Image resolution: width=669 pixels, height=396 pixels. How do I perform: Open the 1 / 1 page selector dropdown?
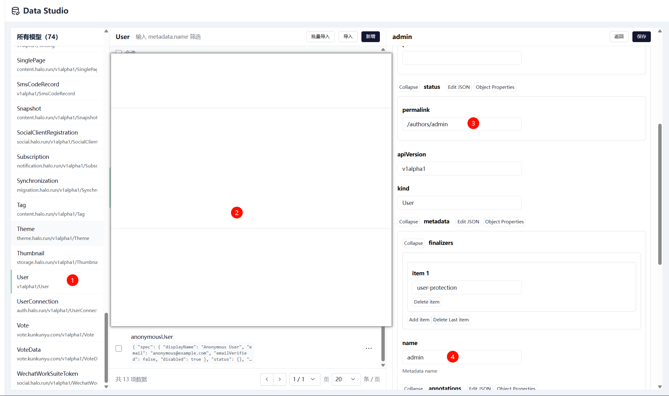[x=304, y=379]
